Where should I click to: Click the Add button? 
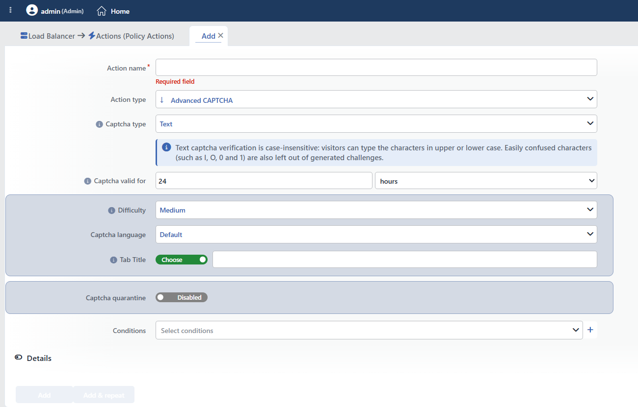tap(44, 395)
